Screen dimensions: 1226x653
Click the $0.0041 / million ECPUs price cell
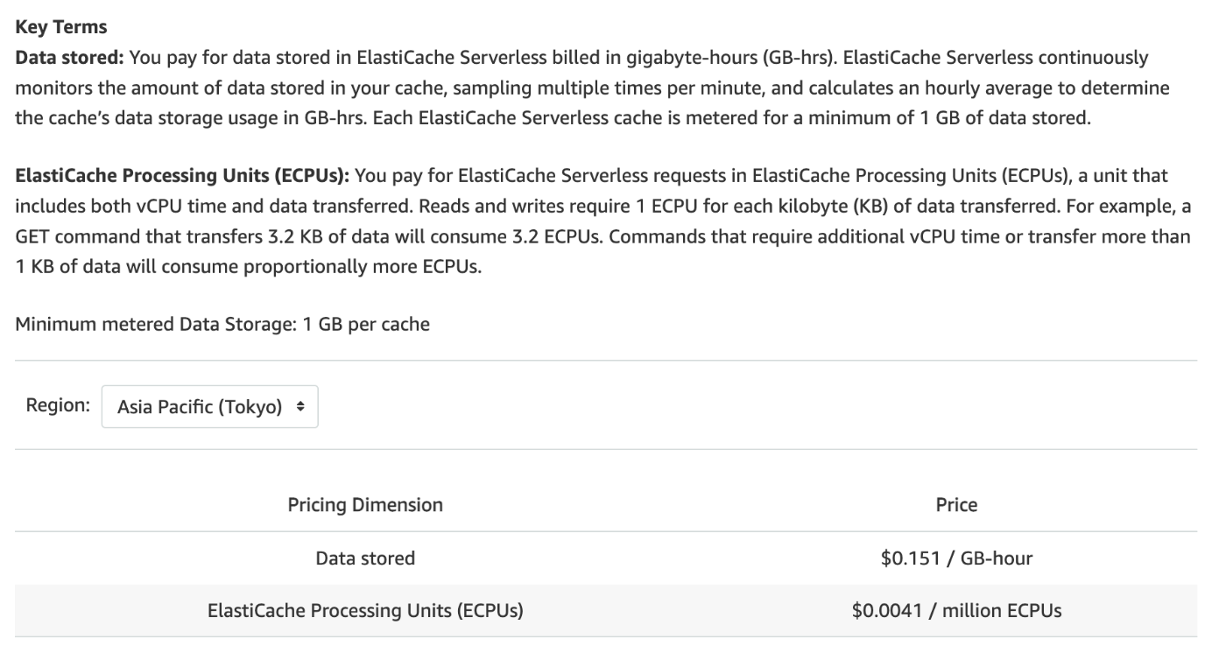[x=956, y=611]
